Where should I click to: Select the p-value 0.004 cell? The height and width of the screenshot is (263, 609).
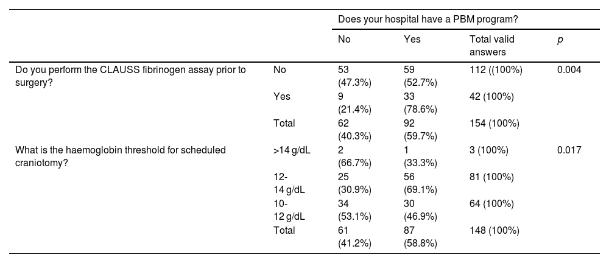click(569, 70)
